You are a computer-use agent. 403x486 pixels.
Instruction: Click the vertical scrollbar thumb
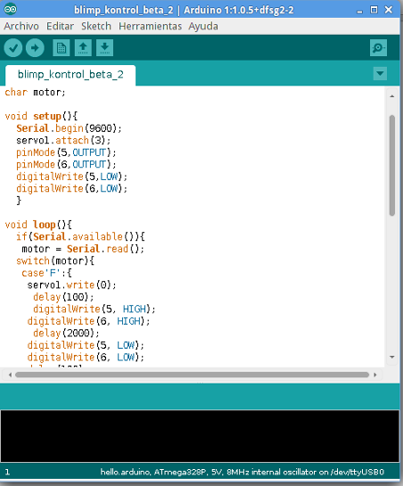(391, 165)
